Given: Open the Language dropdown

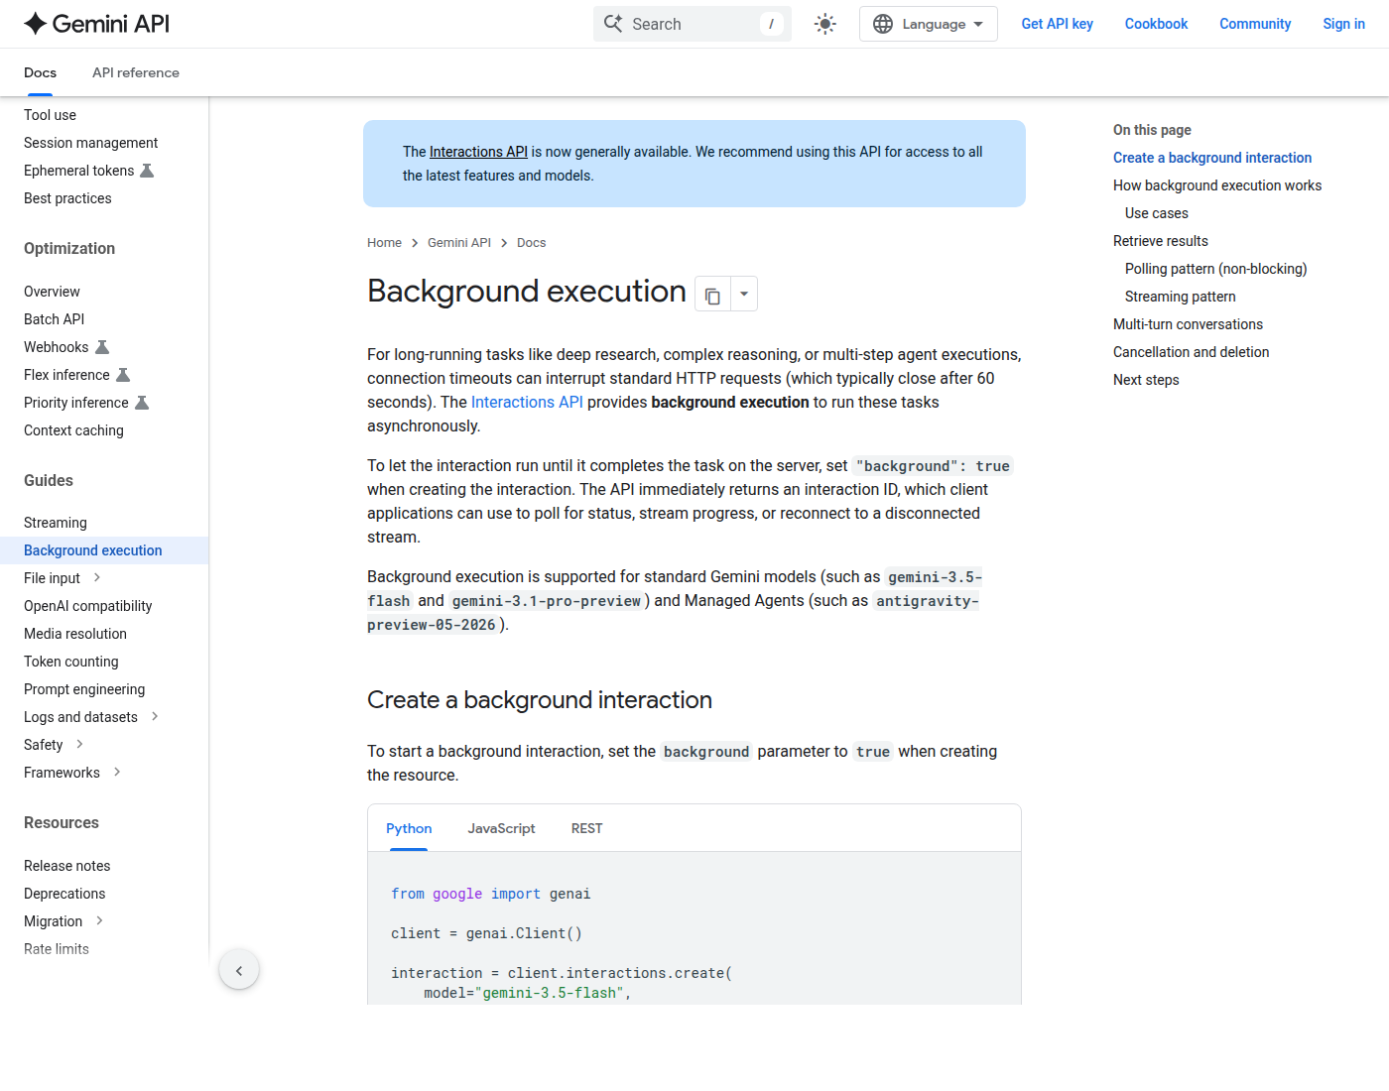Looking at the screenshot, I should click(x=929, y=24).
